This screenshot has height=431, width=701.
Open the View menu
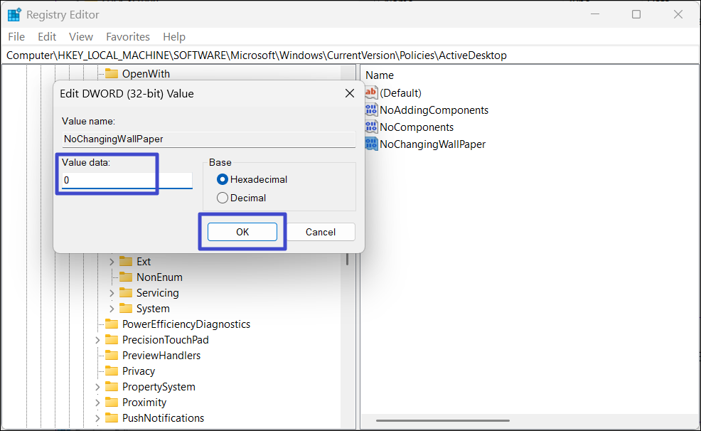click(81, 37)
